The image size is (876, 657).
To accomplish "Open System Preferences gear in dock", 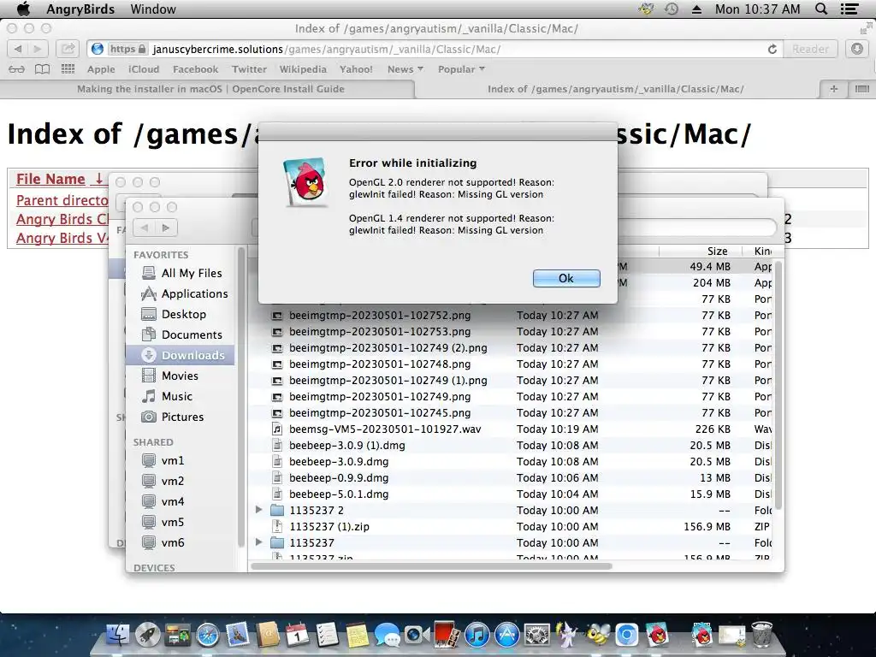I will click(x=537, y=636).
